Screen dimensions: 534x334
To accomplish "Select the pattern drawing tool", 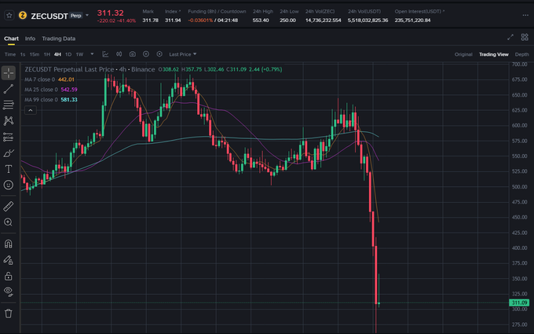I will (9, 121).
